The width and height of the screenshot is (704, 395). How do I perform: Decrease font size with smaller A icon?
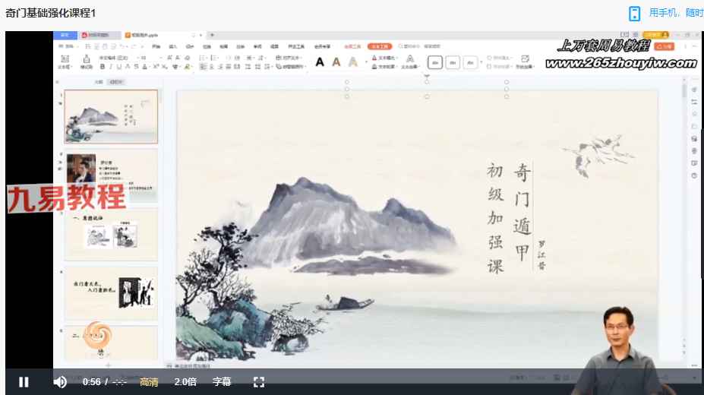click(178, 58)
